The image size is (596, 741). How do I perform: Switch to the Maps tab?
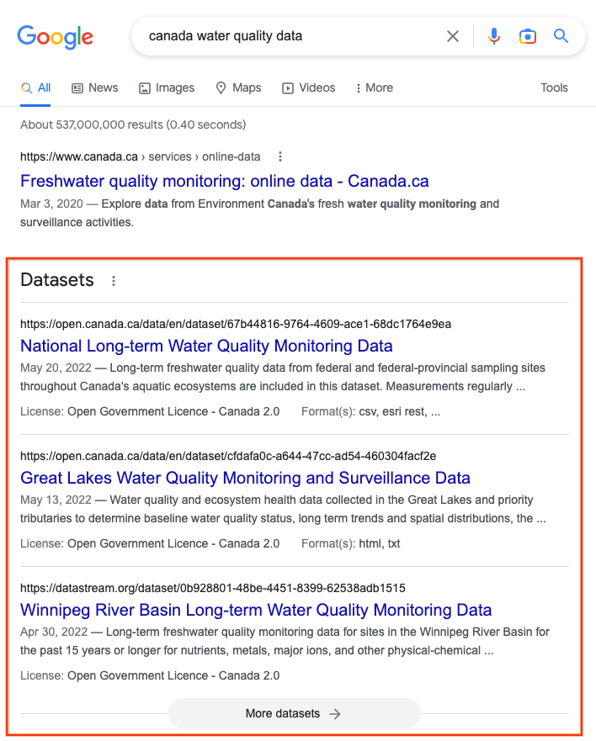pos(238,88)
